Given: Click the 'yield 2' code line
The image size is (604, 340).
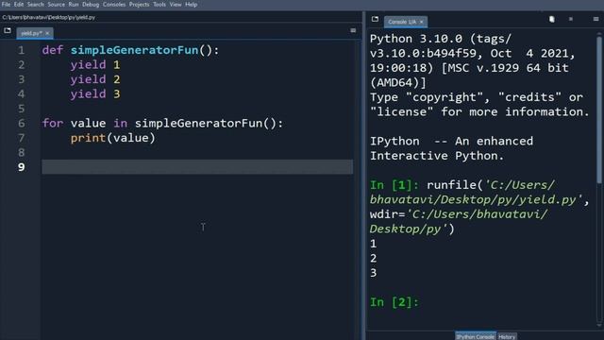Looking at the screenshot, I should [x=95, y=79].
